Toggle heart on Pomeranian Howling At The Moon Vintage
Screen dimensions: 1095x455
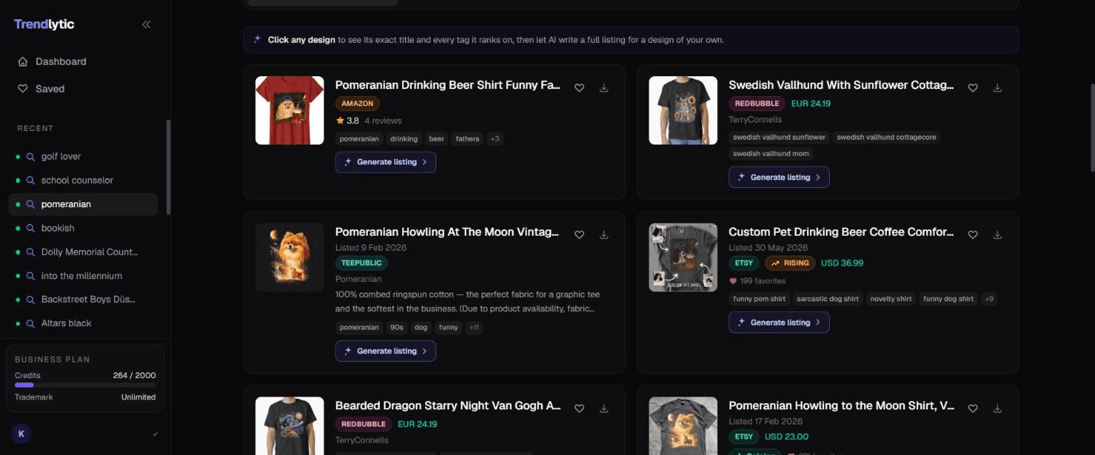point(580,234)
